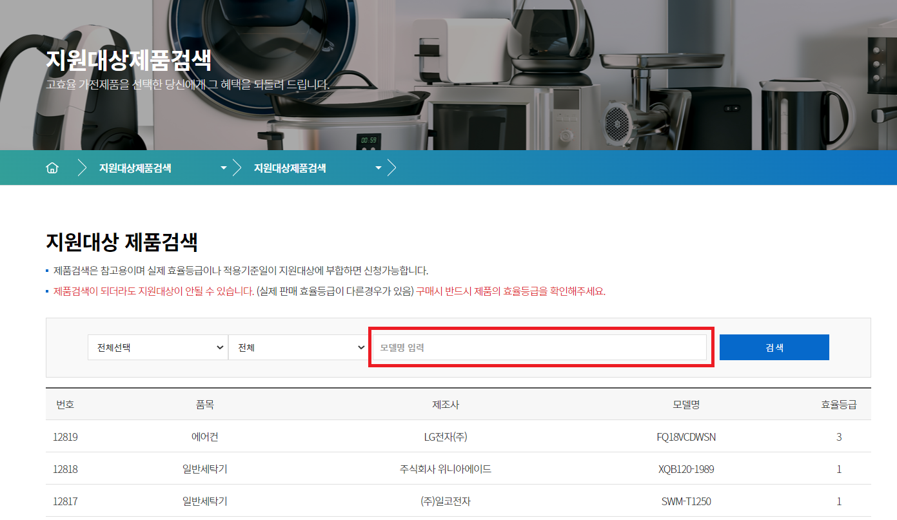
Task: Open the 전체 manufacturer dropdown
Action: tap(299, 347)
